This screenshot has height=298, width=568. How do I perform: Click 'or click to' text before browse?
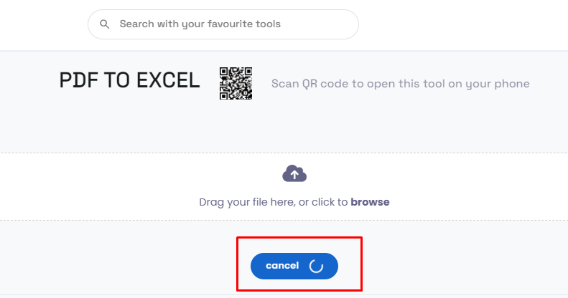(322, 202)
